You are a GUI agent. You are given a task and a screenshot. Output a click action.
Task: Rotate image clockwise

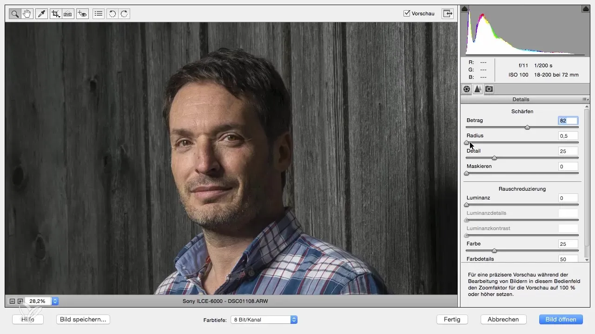click(124, 14)
